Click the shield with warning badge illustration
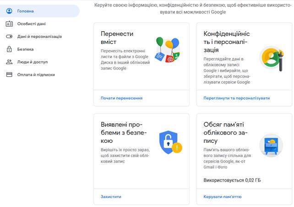 click(x=170, y=142)
